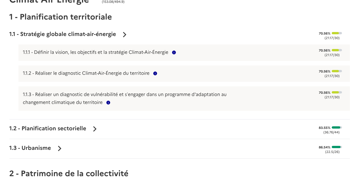Click the green progress bar for 1.2

pyautogui.click(x=337, y=127)
